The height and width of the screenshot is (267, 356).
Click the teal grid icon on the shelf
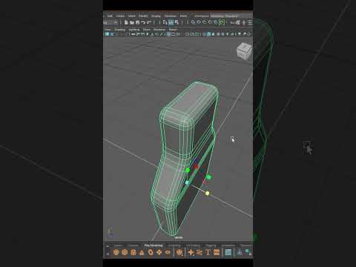[x=228, y=252]
